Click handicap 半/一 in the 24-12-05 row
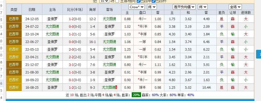Image resolution: width=261 pixels, height=101 pixels. pos(142,19)
